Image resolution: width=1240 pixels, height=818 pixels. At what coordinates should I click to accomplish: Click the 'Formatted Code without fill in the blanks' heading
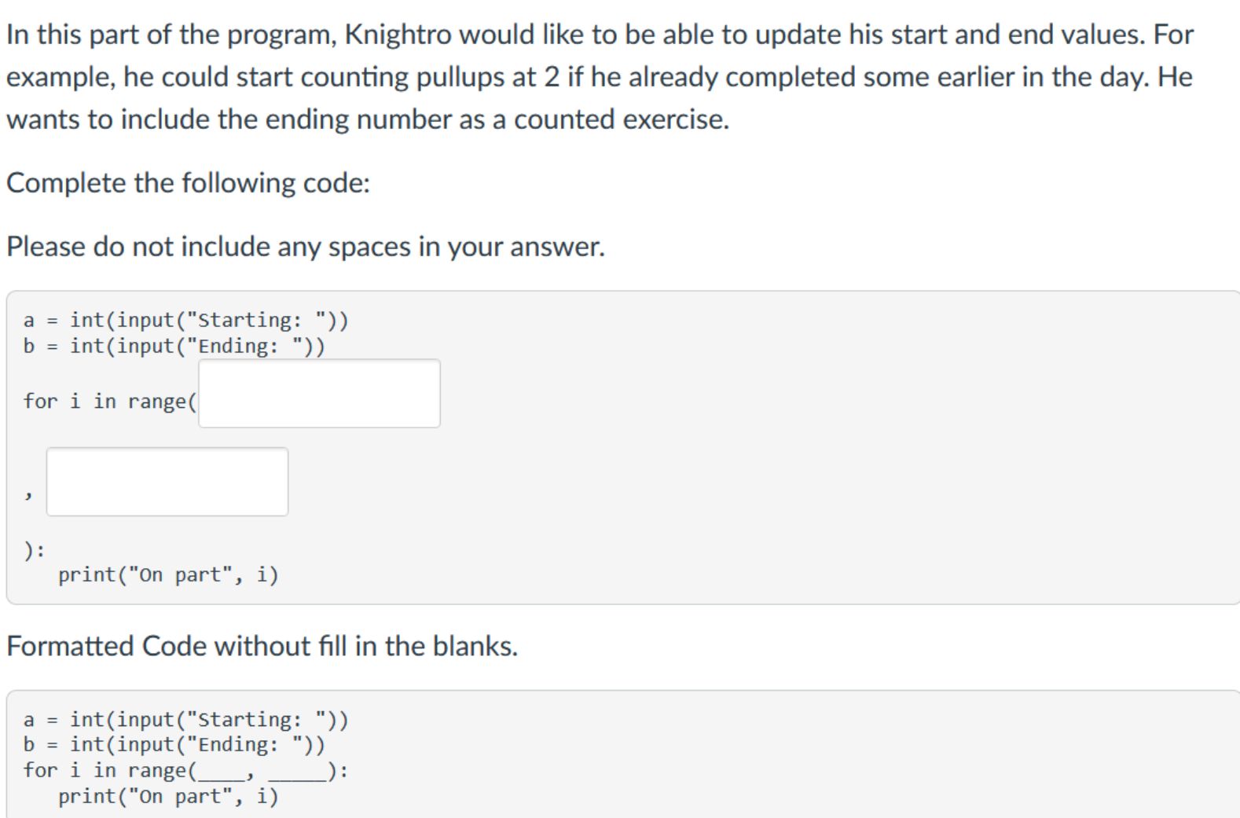coord(262,646)
